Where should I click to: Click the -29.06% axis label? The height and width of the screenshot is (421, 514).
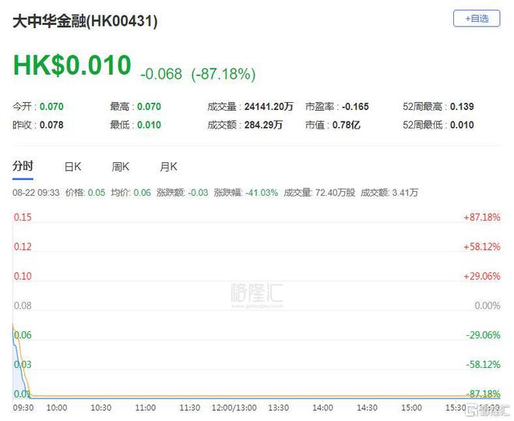483,335
